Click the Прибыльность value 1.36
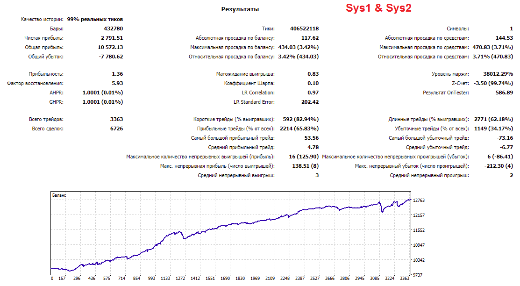 click(x=117, y=74)
